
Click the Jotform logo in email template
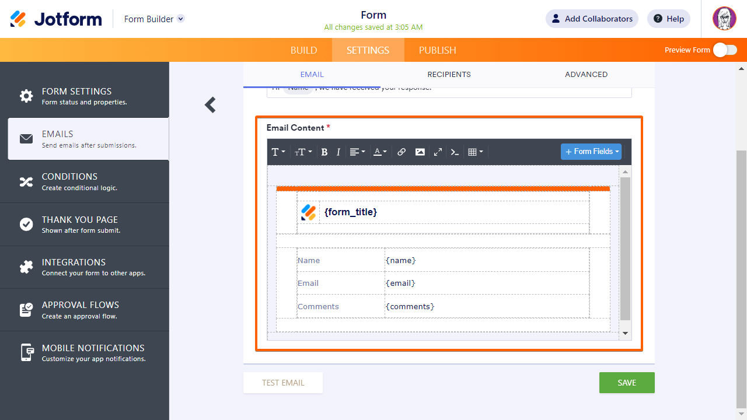(x=309, y=212)
